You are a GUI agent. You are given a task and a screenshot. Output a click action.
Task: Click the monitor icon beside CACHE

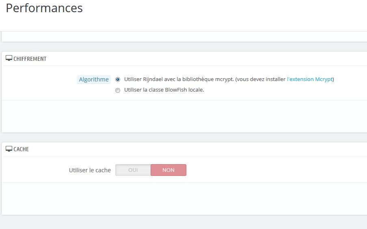9,149
